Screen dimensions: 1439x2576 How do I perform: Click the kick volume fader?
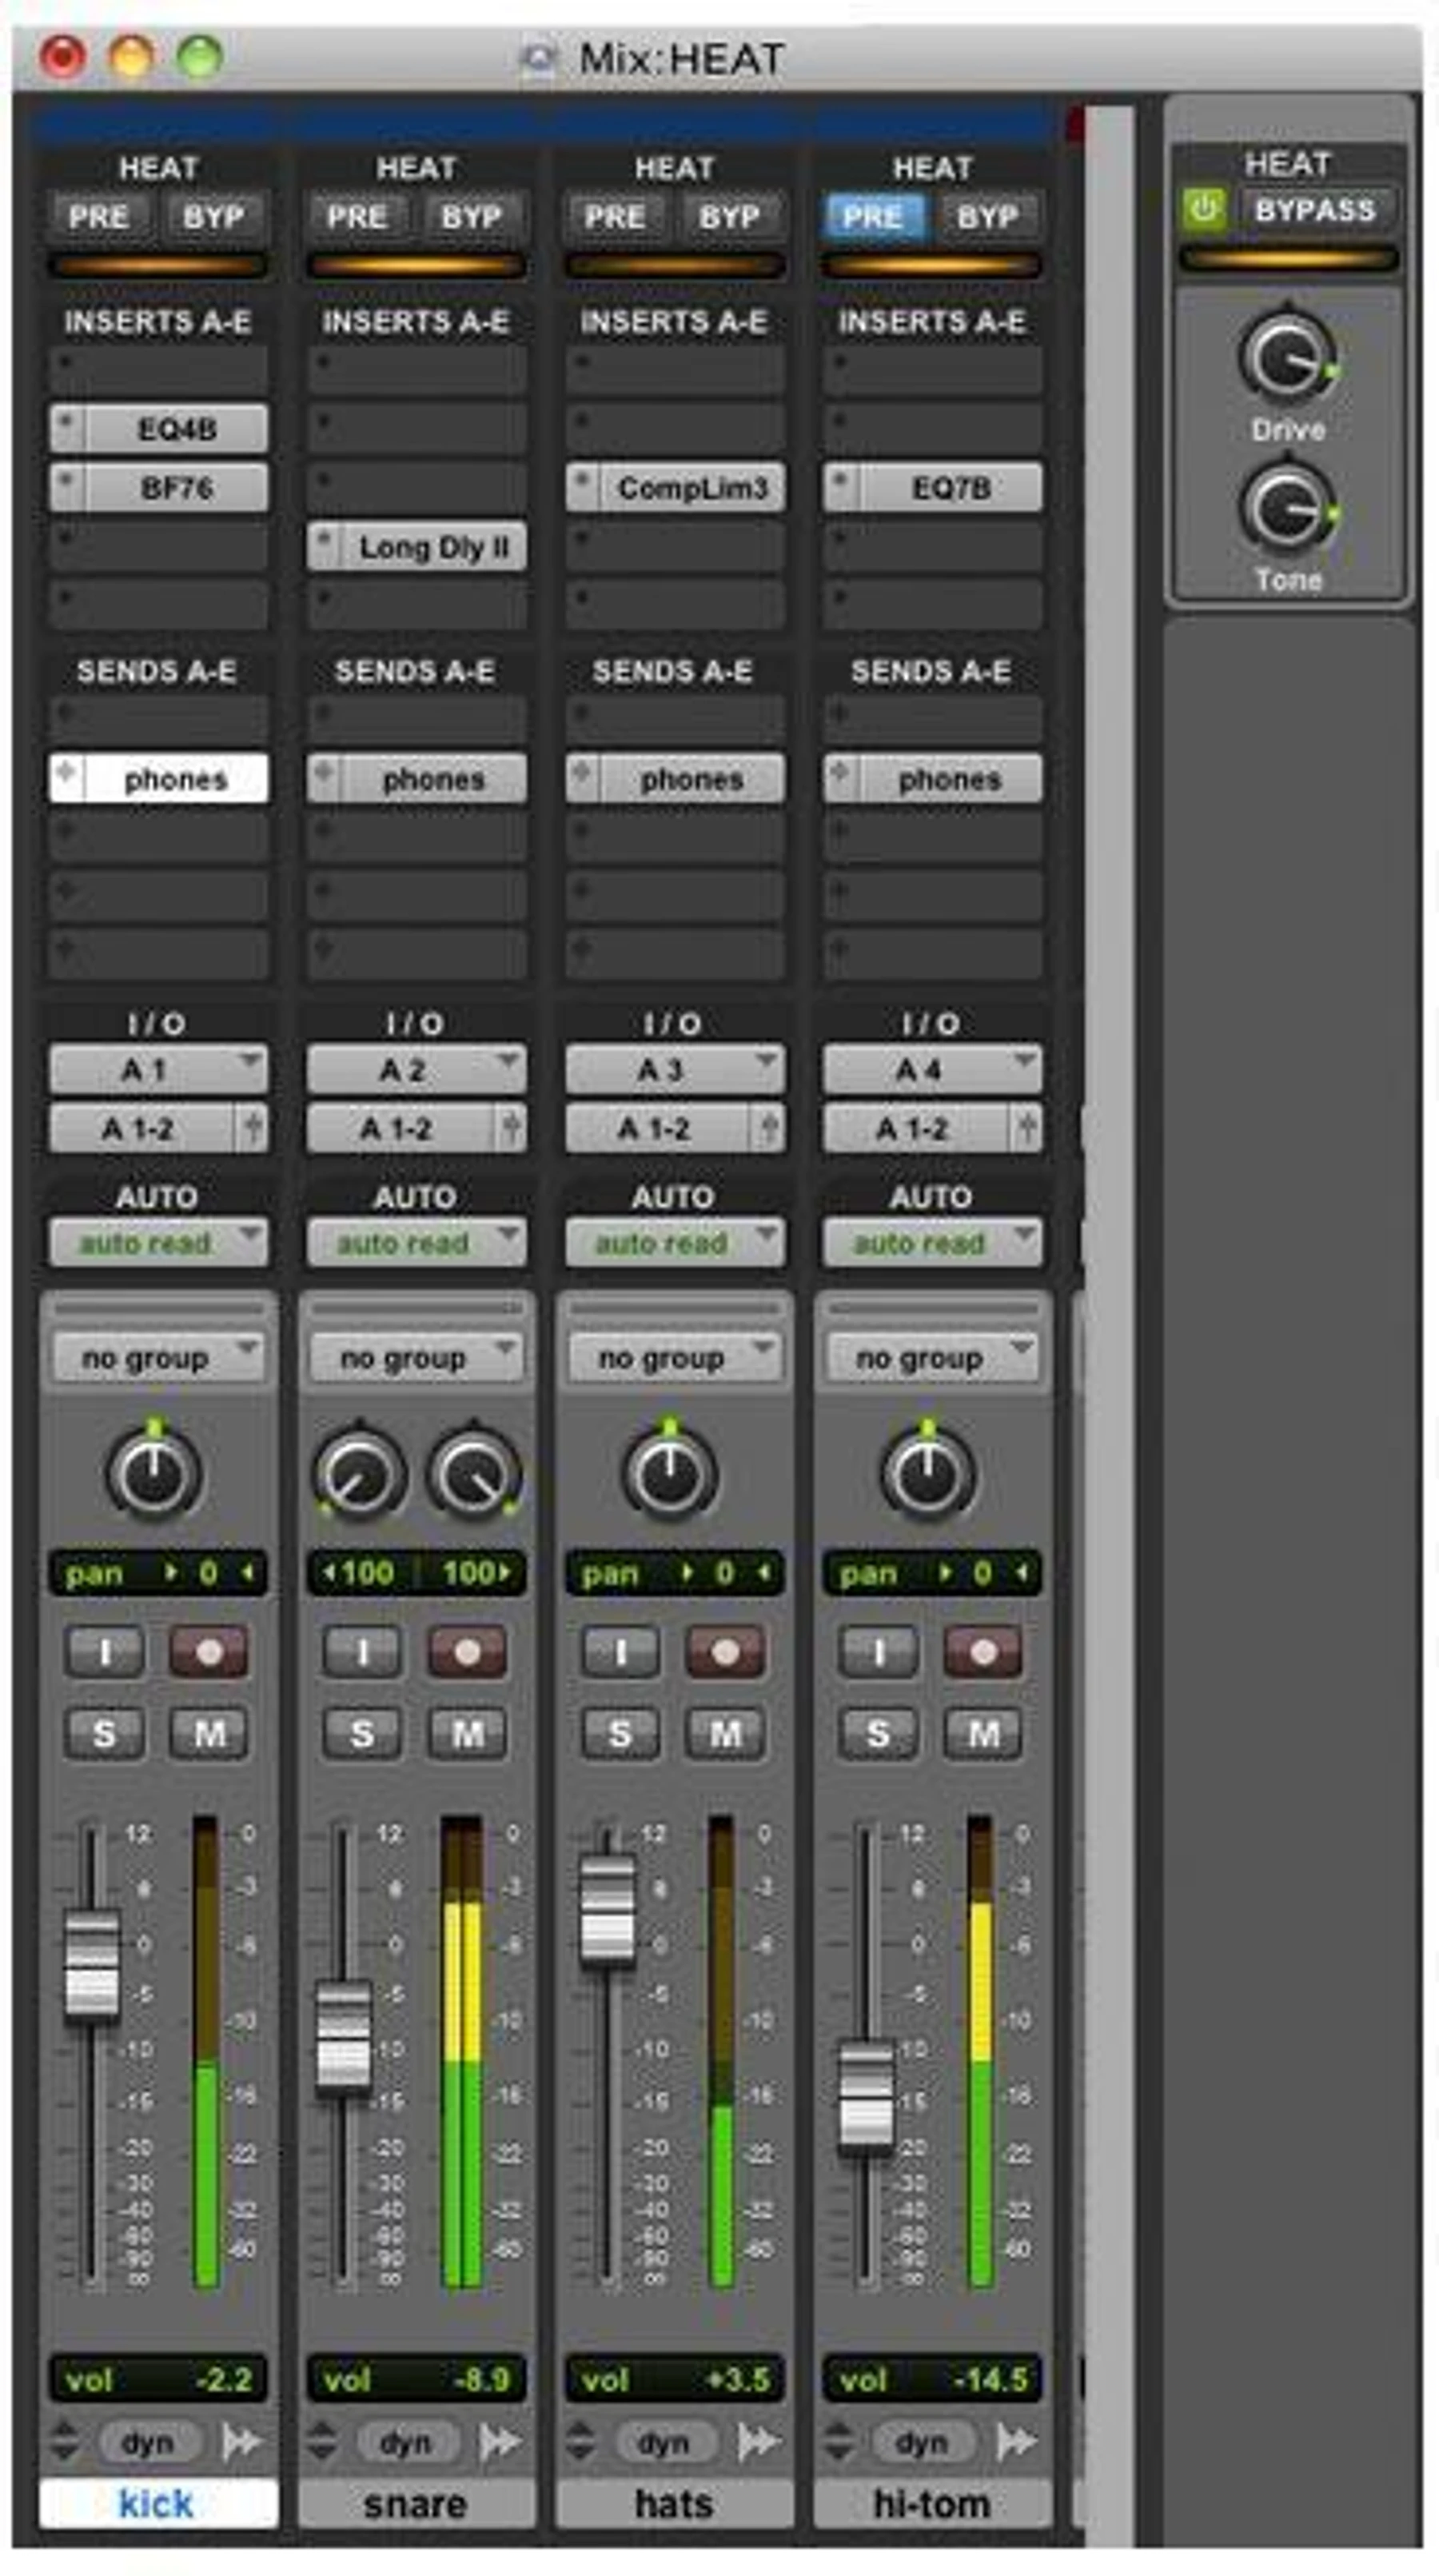[x=92, y=1965]
